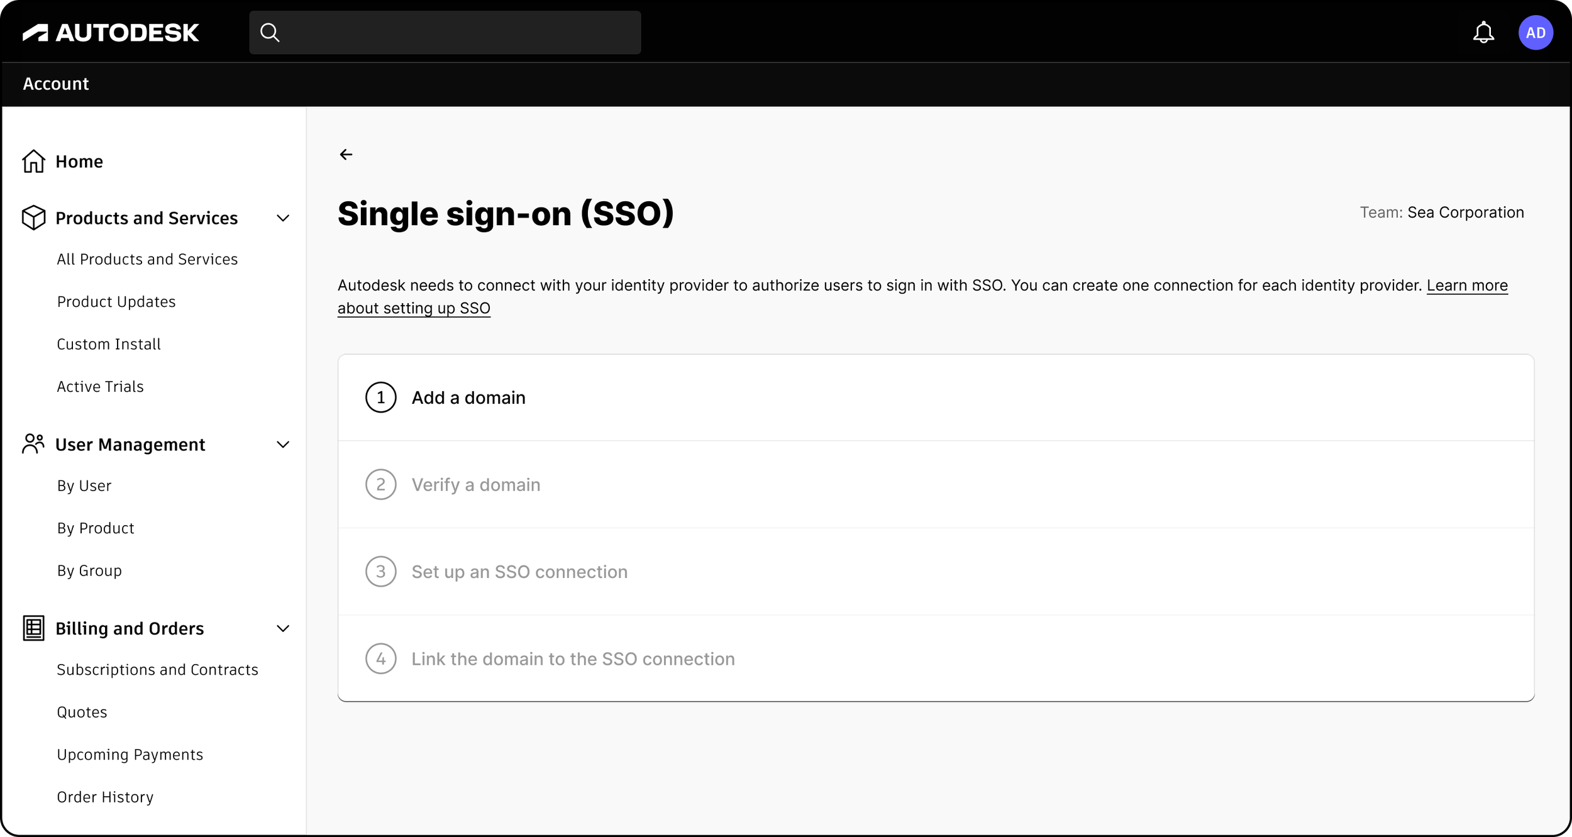Viewport: 1572px width, 837px height.
Task: Open Learn more about setting up SSO link
Action: pyautogui.click(x=1466, y=285)
